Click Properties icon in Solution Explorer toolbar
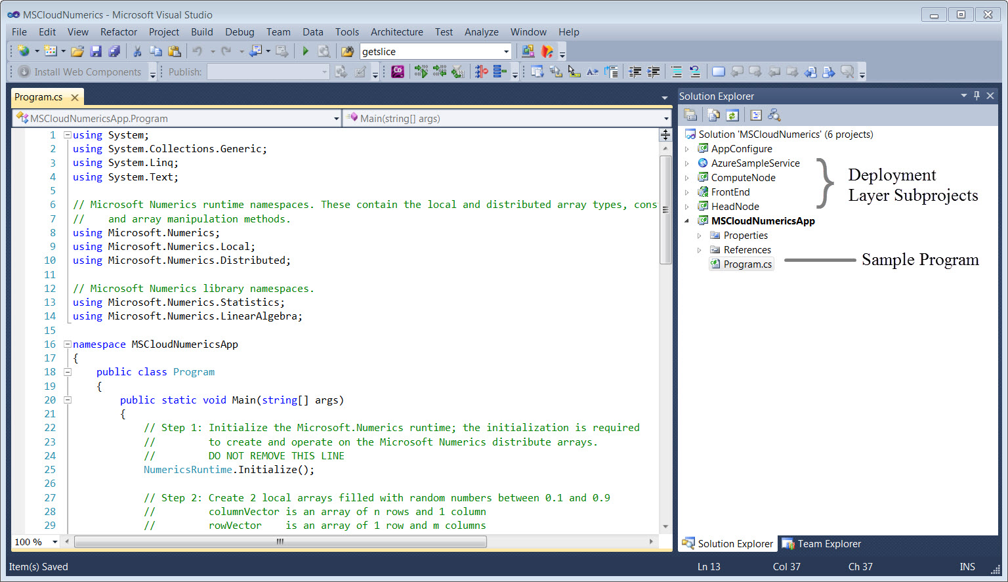This screenshot has height=582, width=1008. [x=690, y=115]
